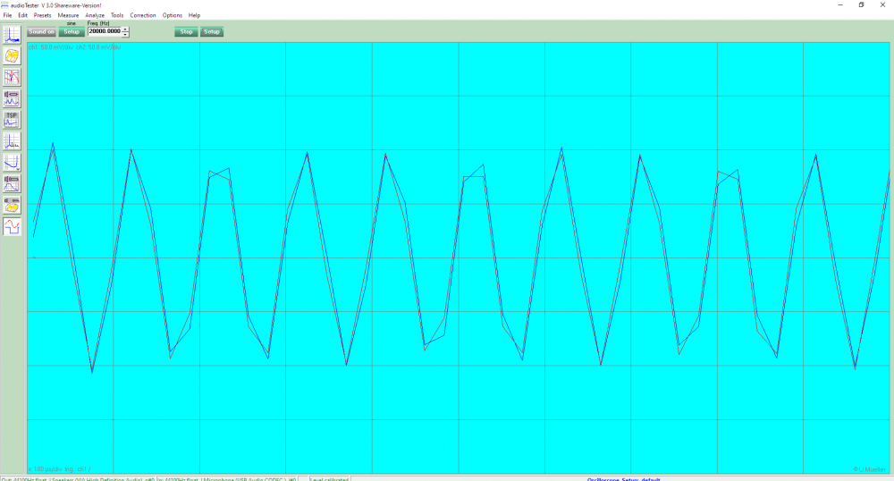Select the oscilloscope wave icon
This screenshot has height=481, width=894.
(x=12, y=227)
